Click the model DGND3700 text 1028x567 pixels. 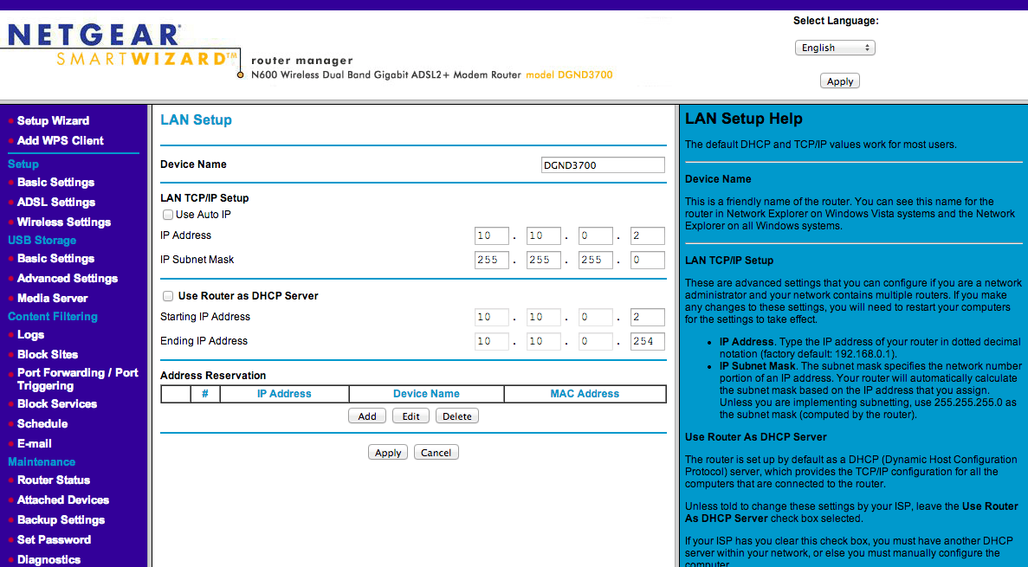[569, 74]
